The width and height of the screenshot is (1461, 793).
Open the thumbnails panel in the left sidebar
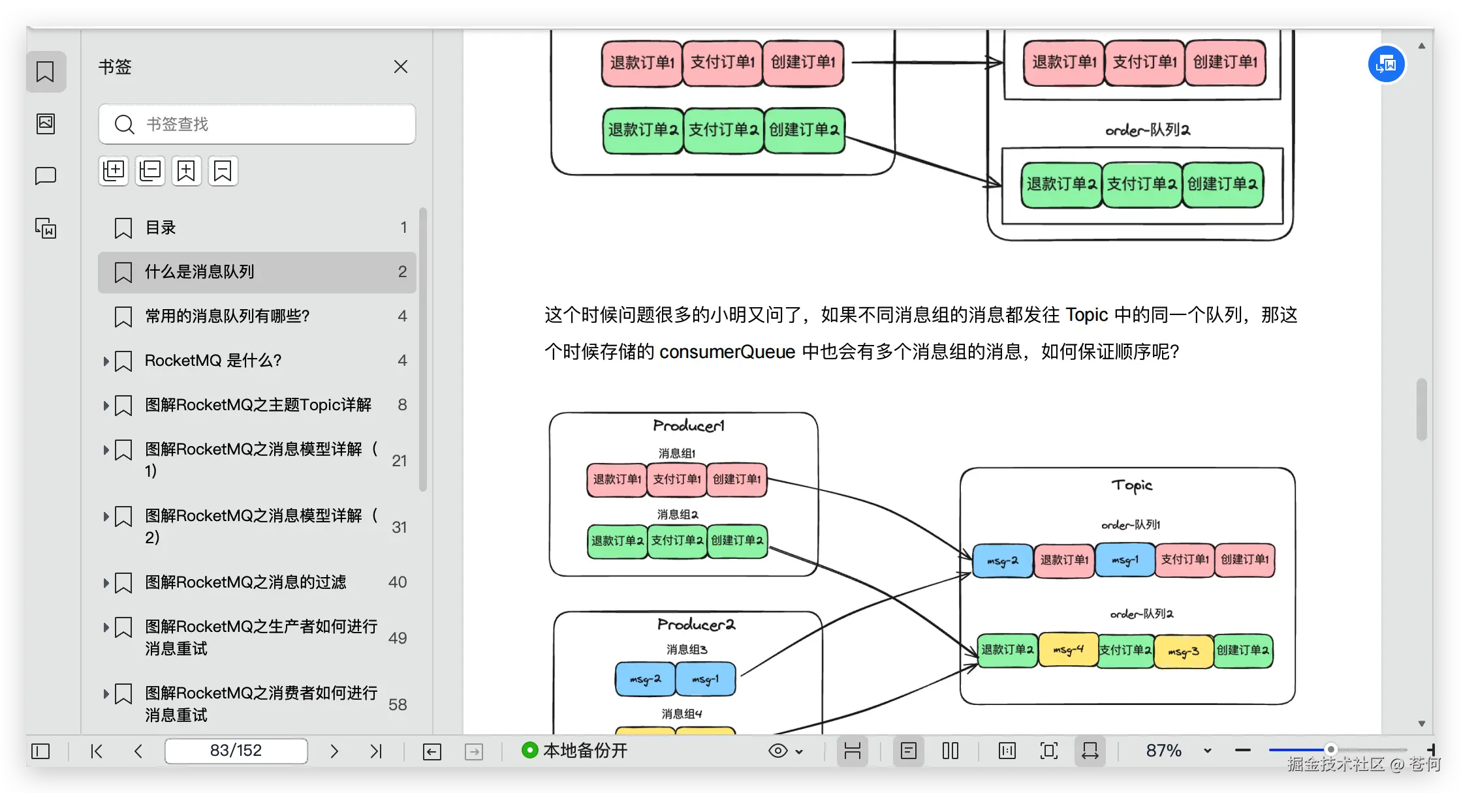pos(46,124)
